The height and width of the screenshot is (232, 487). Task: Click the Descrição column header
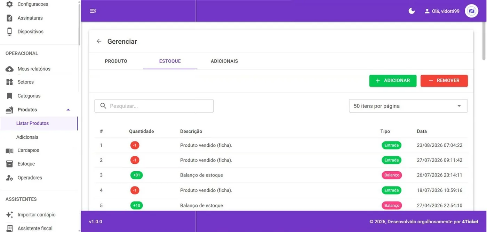point(191,131)
